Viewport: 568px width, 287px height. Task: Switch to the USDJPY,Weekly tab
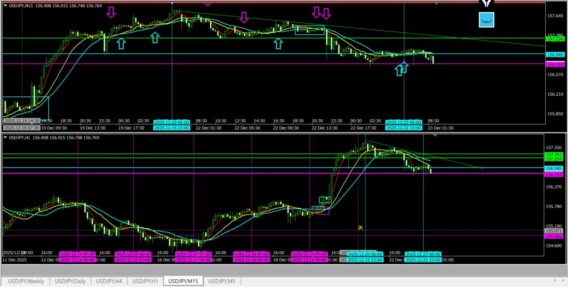[x=26, y=281]
